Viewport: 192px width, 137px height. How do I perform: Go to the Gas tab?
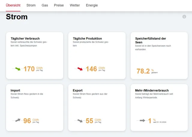click(45, 5)
